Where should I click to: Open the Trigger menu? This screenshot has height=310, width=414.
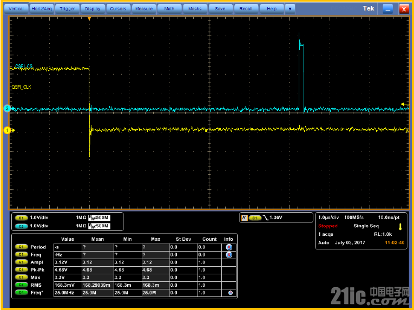coord(67,9)
